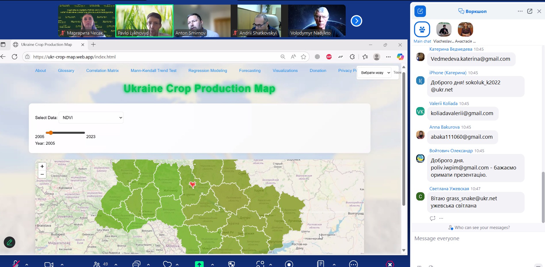
Task: Click the red end meeting button
Action: (x=390, y=264)
